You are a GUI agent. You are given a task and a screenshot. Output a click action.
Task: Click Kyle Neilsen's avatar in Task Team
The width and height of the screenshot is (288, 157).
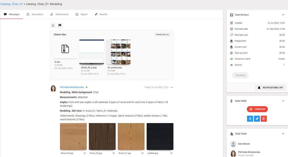coord(233,144)
